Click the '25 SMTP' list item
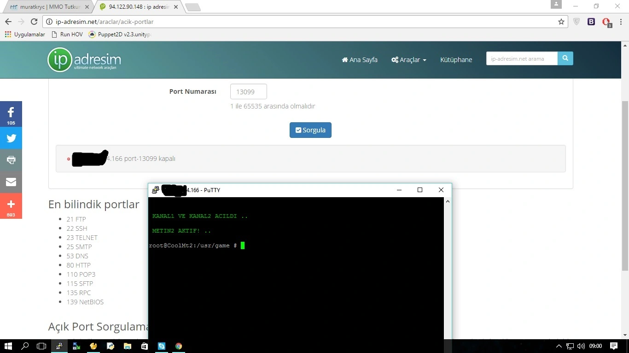Image resolution: width=629 pixels, height=353 pixels. pyautogui.click(x=79, y=247)
